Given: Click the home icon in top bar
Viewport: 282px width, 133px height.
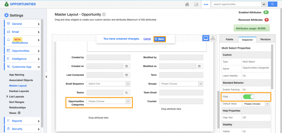Looking at the screenshot, I should [187, 4].
